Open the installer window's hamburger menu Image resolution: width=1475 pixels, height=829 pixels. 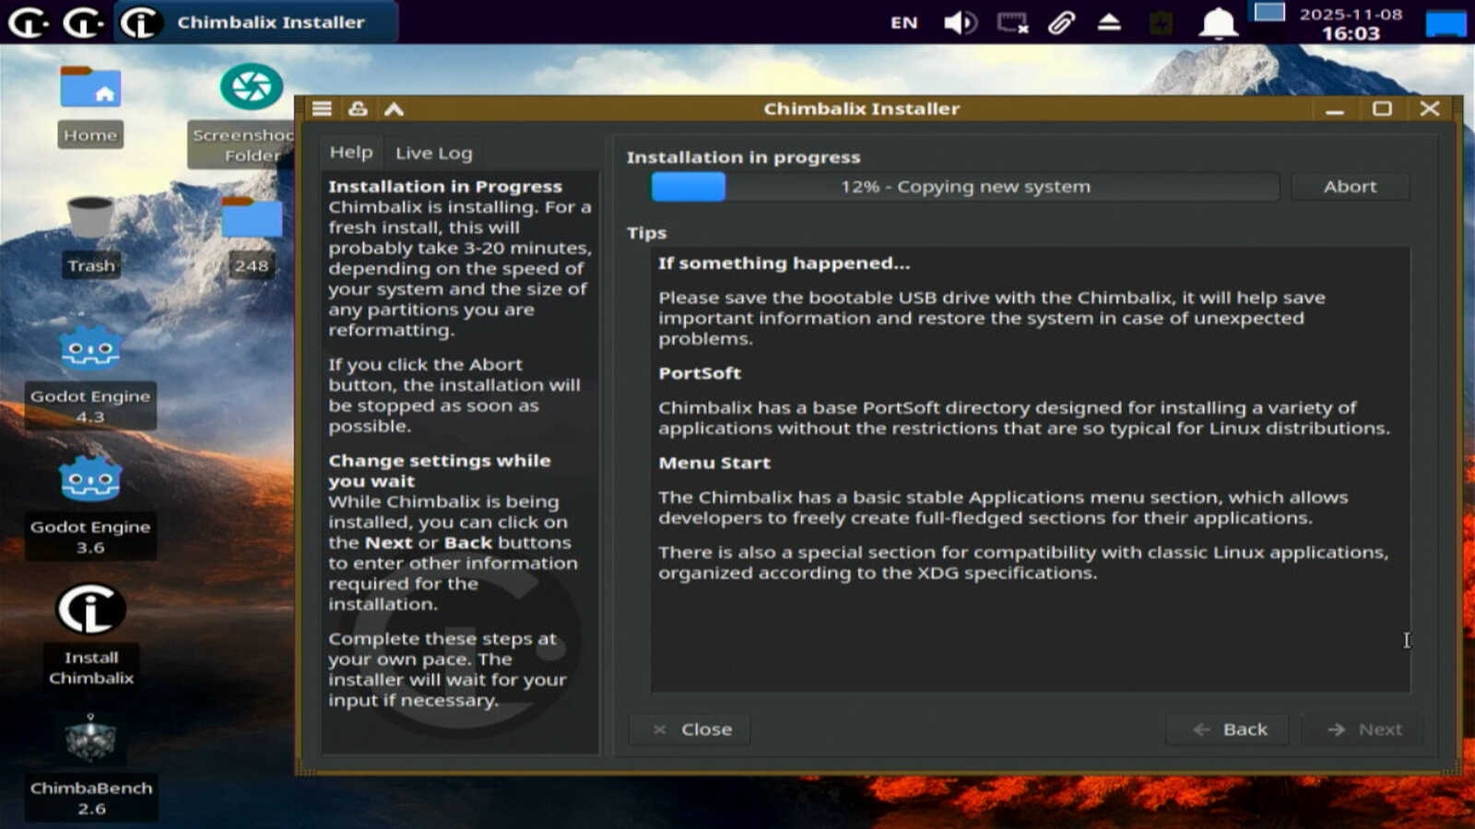click(322, 109)
